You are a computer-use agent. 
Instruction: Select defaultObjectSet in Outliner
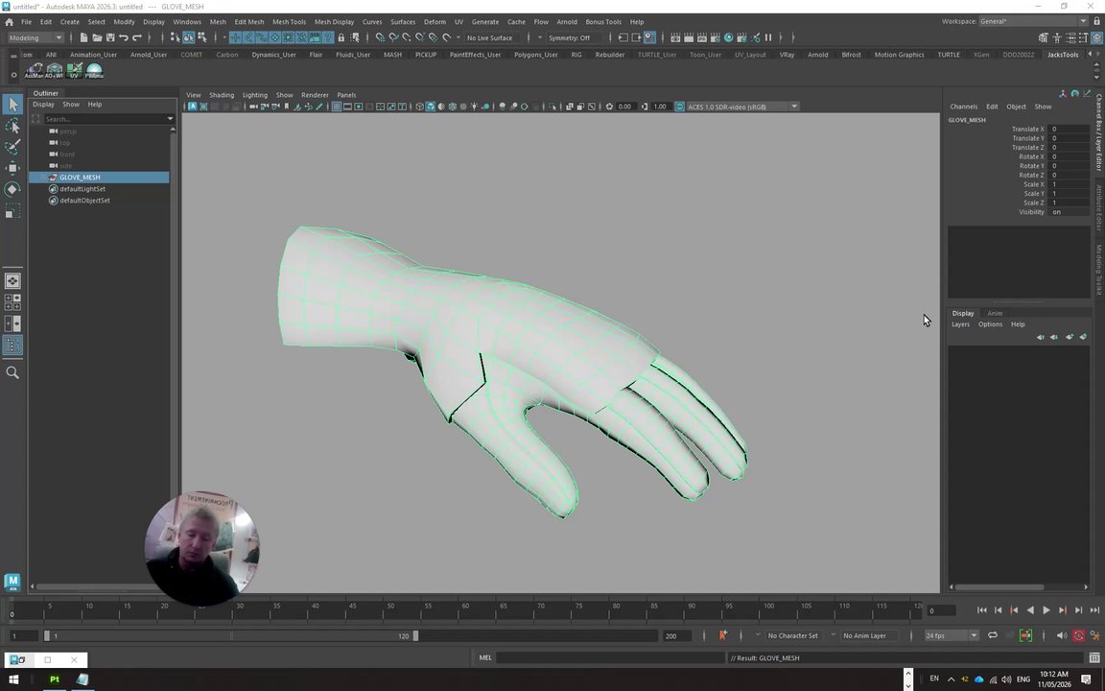pos(84,201)
